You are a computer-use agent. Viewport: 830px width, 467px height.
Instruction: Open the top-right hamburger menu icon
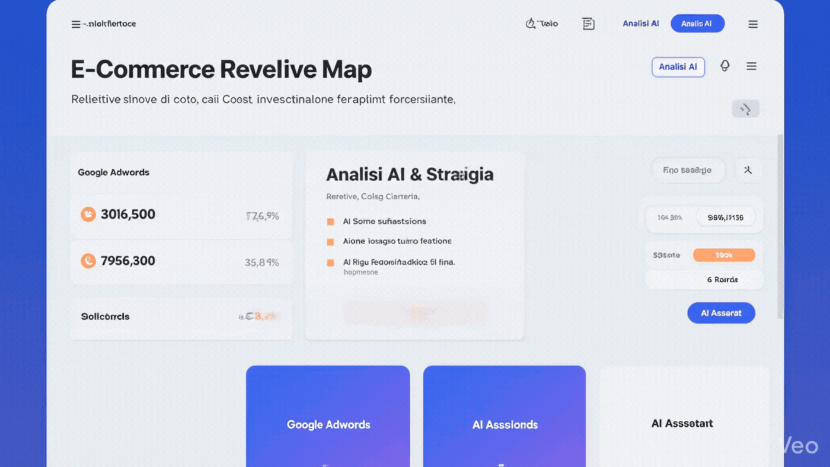(753, 24)
